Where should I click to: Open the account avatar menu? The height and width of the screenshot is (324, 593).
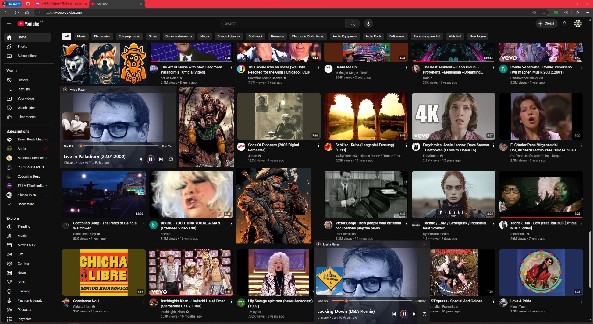[x=578, y=23]
